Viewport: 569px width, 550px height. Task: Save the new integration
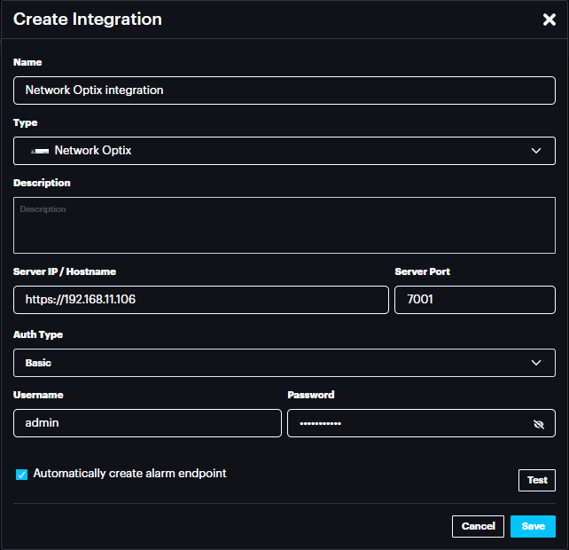(533, 526)
